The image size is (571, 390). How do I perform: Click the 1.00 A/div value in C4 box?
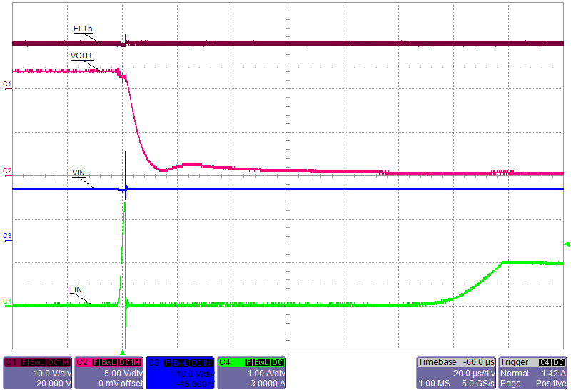(x=266, y=374)
